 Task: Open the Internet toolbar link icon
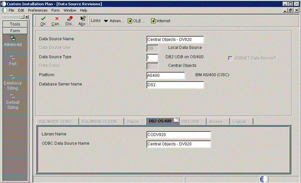(x=153, y=21)
